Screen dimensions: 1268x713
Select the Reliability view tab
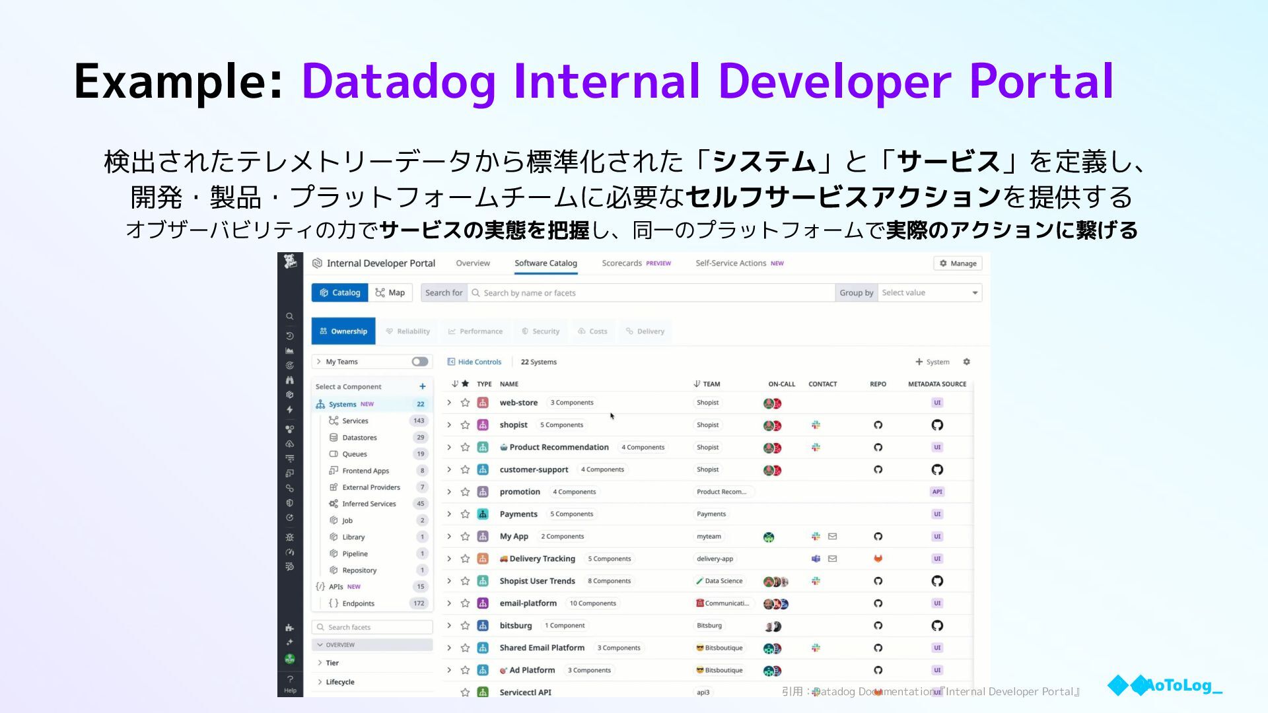pyautogui.click(x=408, y=331)
